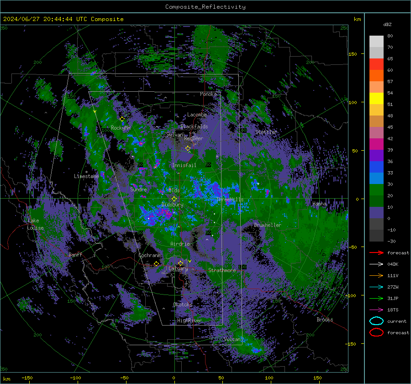Click the Composite_Reflectivity title text
Image resolution: width=411 pixels, height=384 pixels.
coord(205,7)
